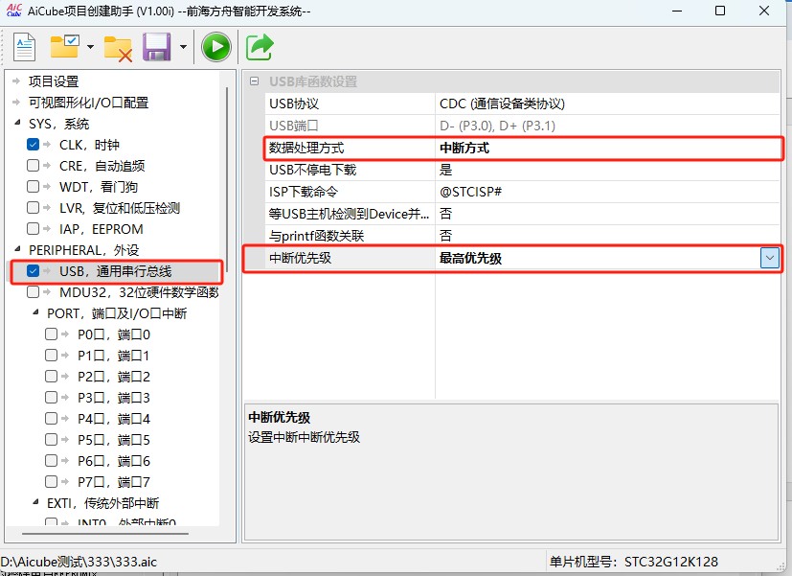Tick the P4口, 端口4 checkbox
This screenshot has width=792, height=576.
tap(51, 419)
